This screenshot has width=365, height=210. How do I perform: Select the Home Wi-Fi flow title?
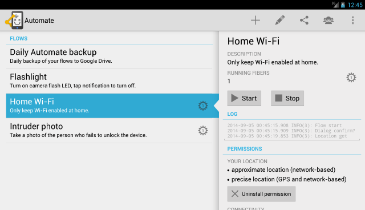32,102
